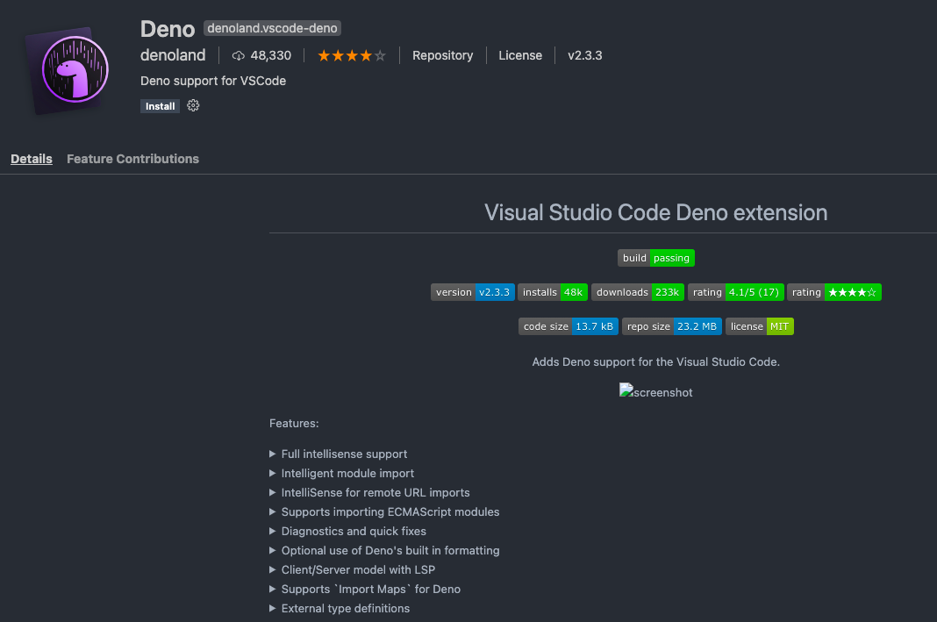Click the version v2.3.3 badge
The image size is (937, 622).
[472, 292]
